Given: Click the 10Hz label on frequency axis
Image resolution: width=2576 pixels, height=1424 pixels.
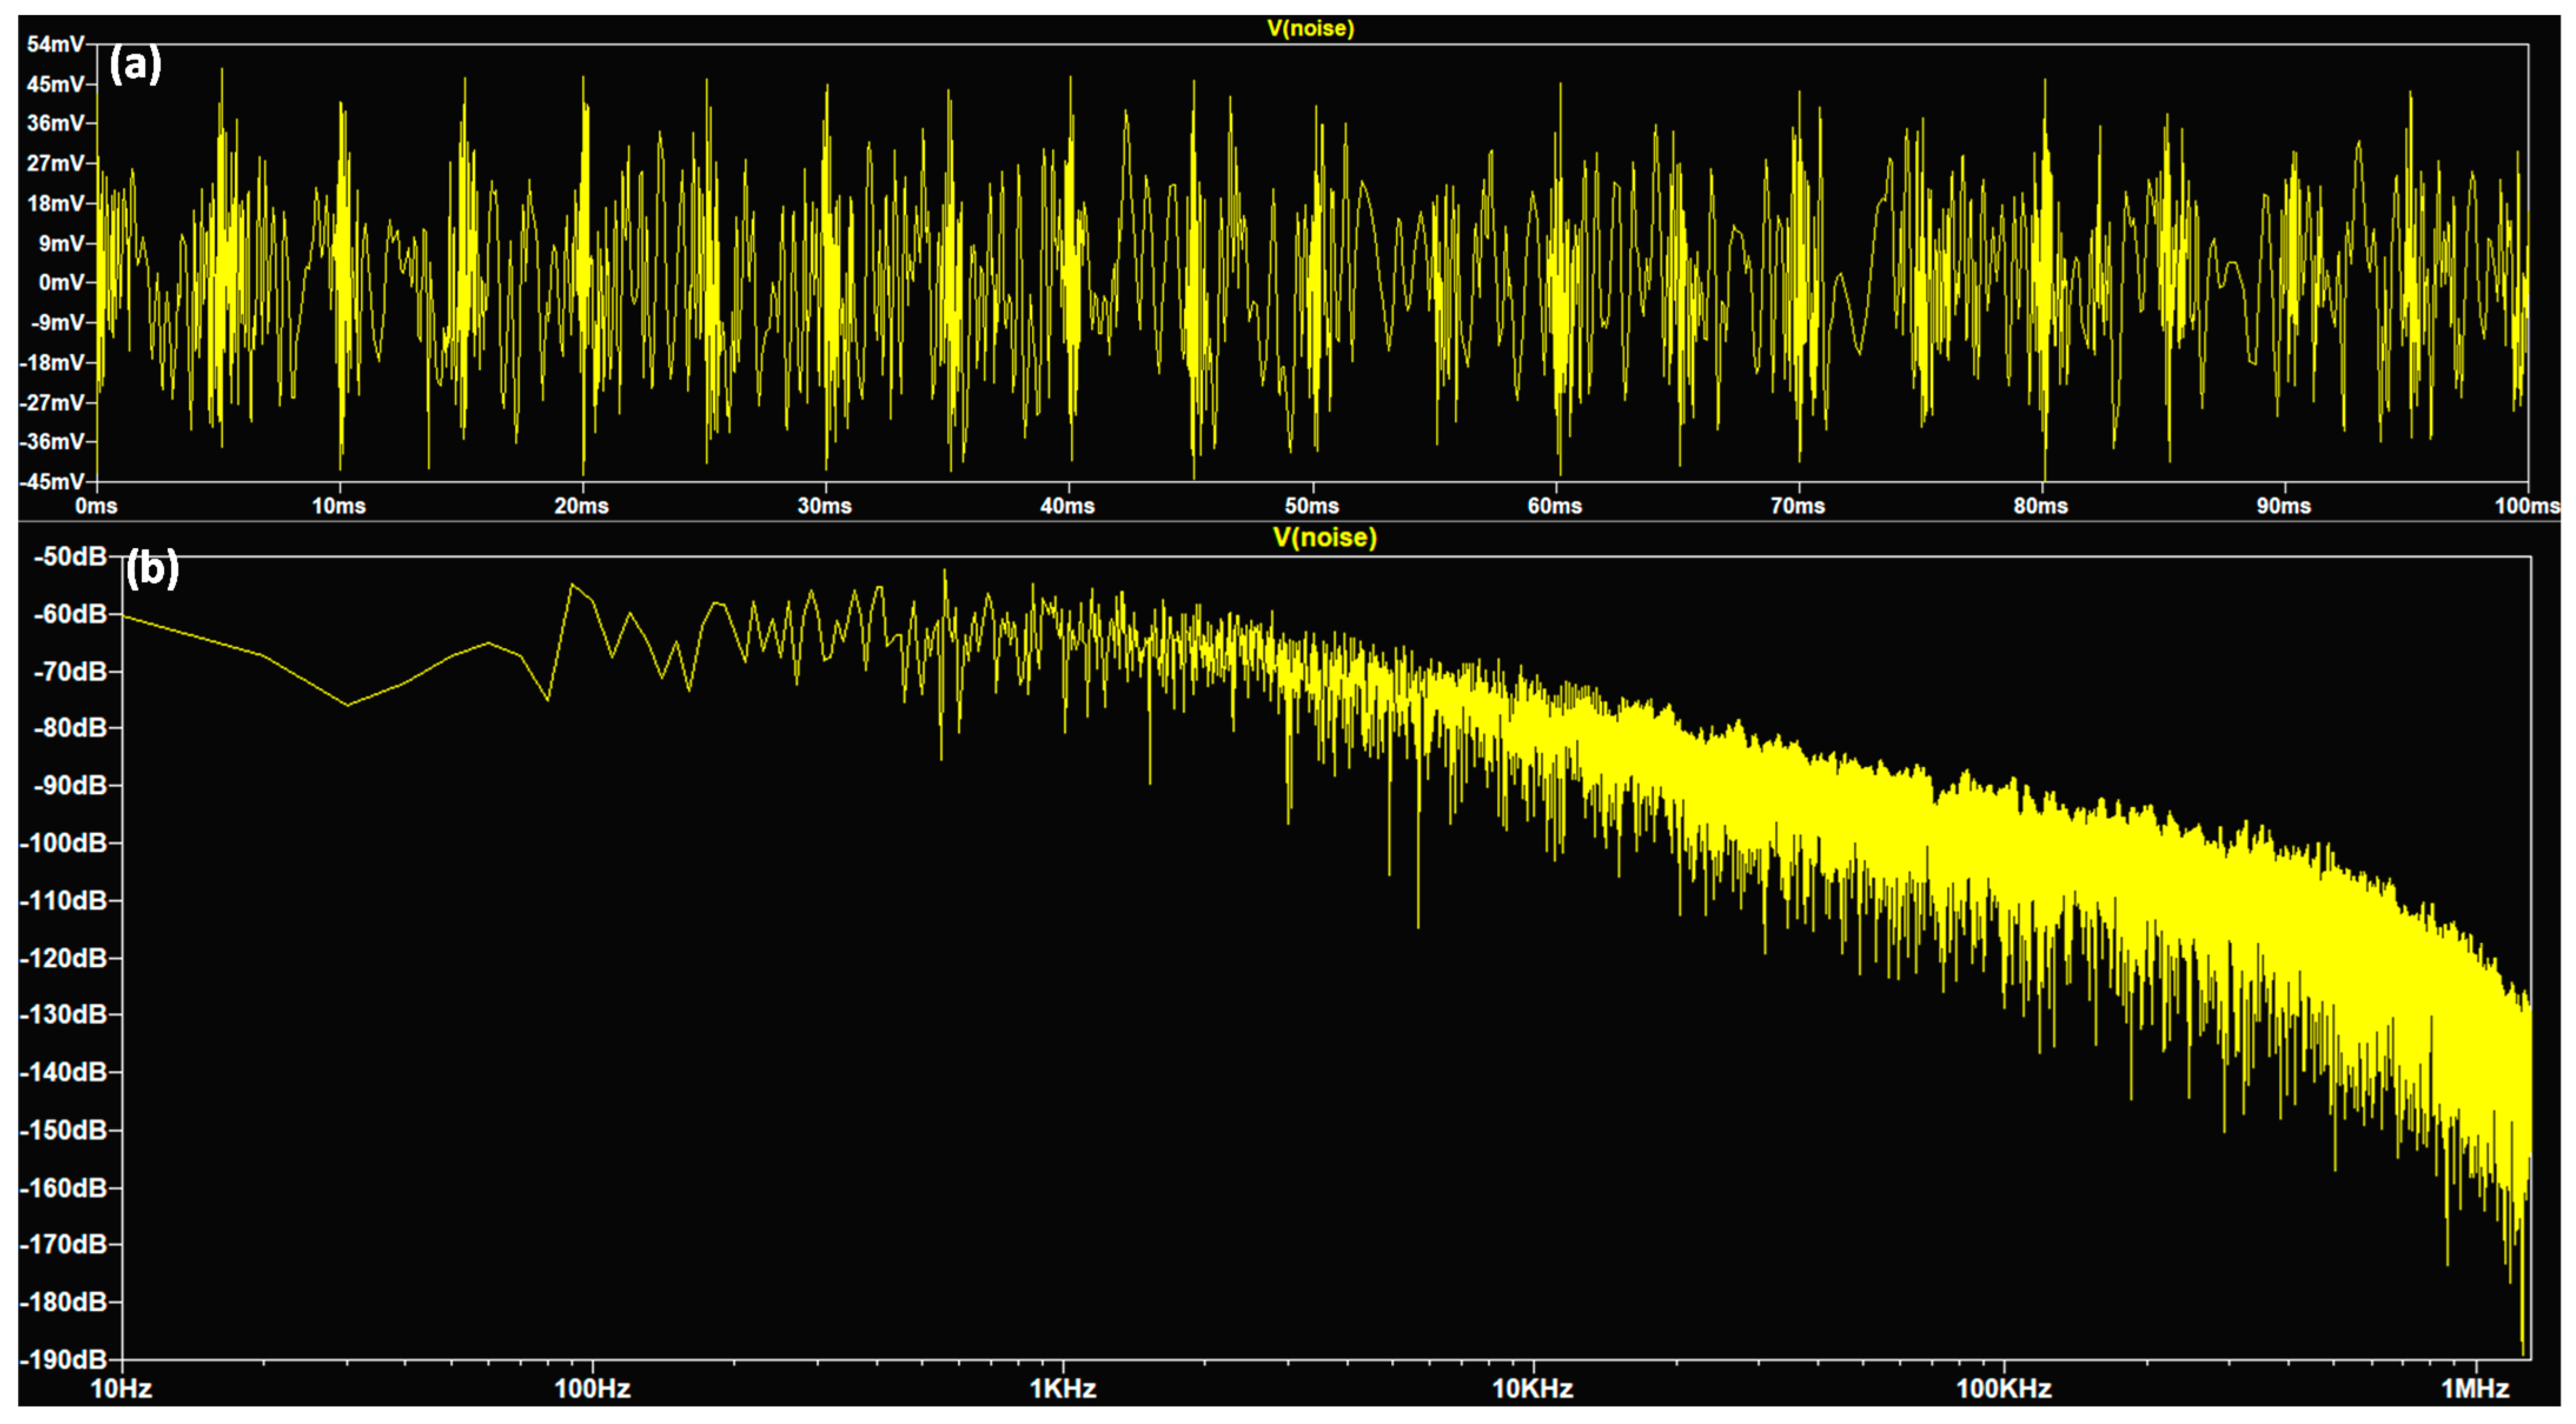Looking at the screenshot, I should pyautogui.click(x=122, y=1388).
